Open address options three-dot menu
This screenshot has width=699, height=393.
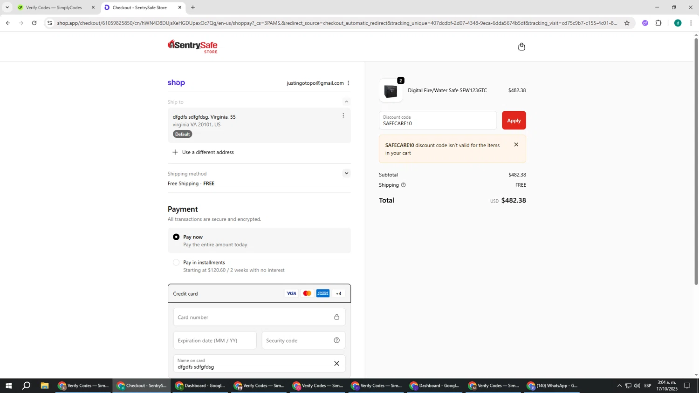tap(343, 115)
